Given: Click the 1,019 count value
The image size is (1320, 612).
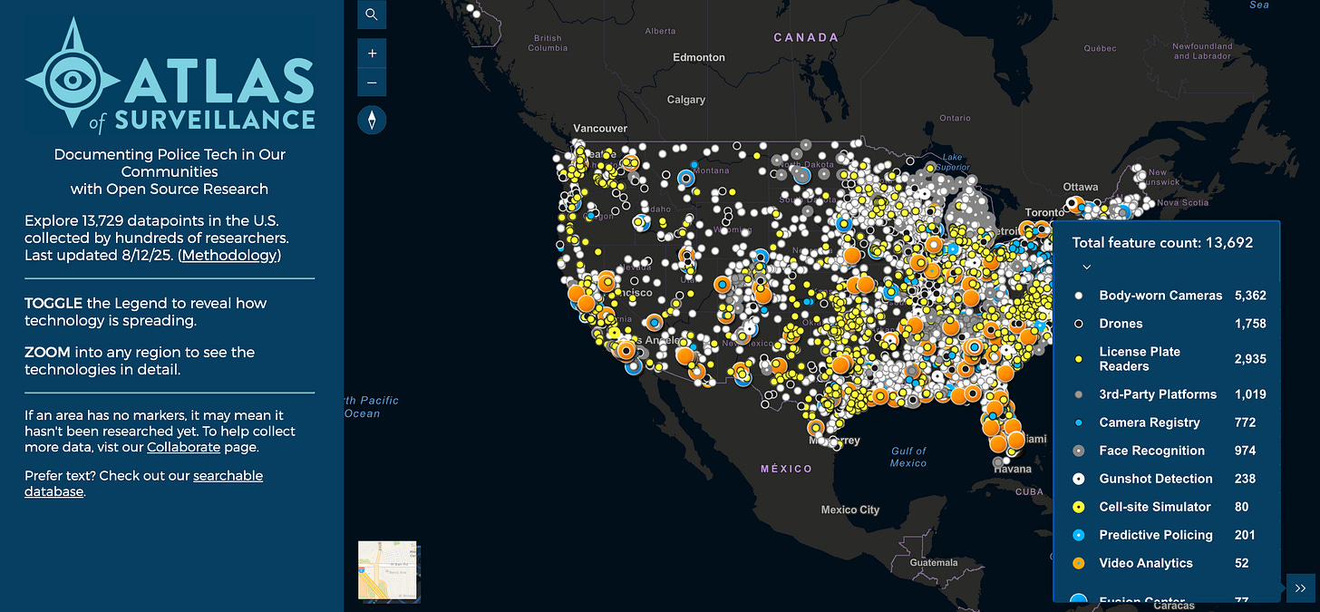Looking at the screenshot, I should tap(1250, 394).
